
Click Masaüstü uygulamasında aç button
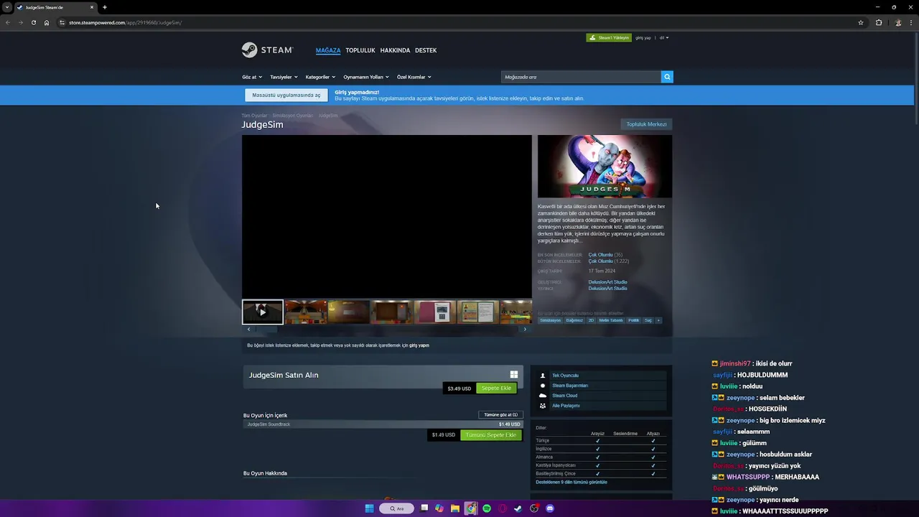pos(286,95)
